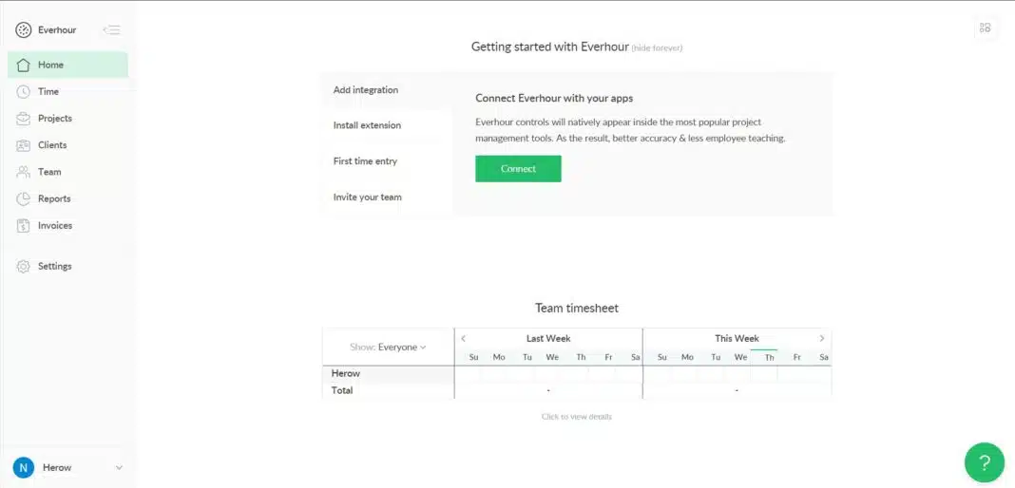Expand the Herow account menu chevron
Image resolution: width=1015 pixels, height=488 pixels.
pos(119,468)
